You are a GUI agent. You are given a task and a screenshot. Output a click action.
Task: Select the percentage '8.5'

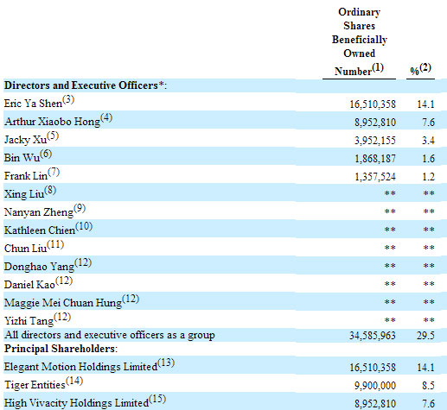pos(428,386)
